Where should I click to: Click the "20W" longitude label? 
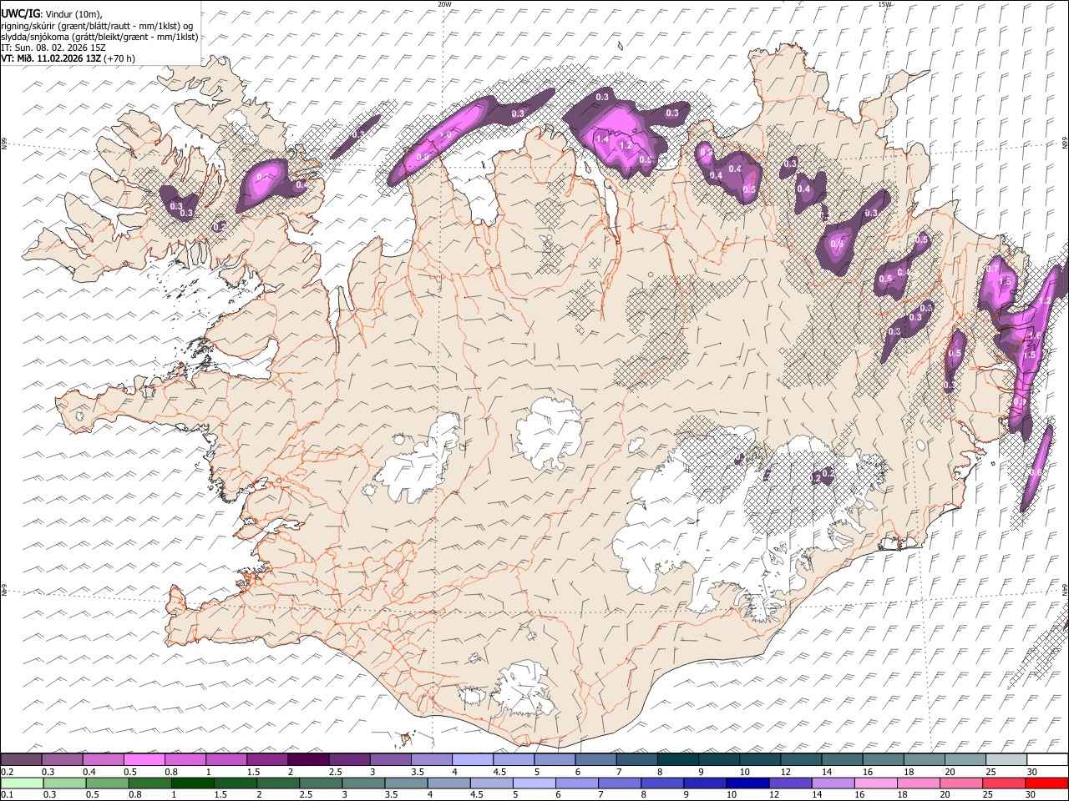444,4
